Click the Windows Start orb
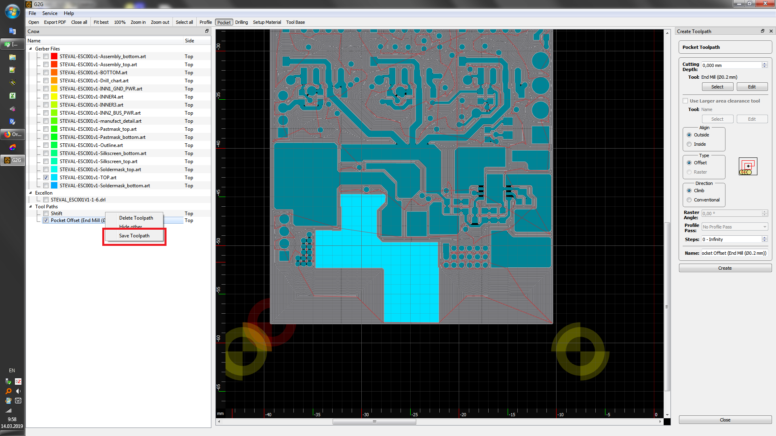Screen dimensions: 776x436 pos(12,11)
